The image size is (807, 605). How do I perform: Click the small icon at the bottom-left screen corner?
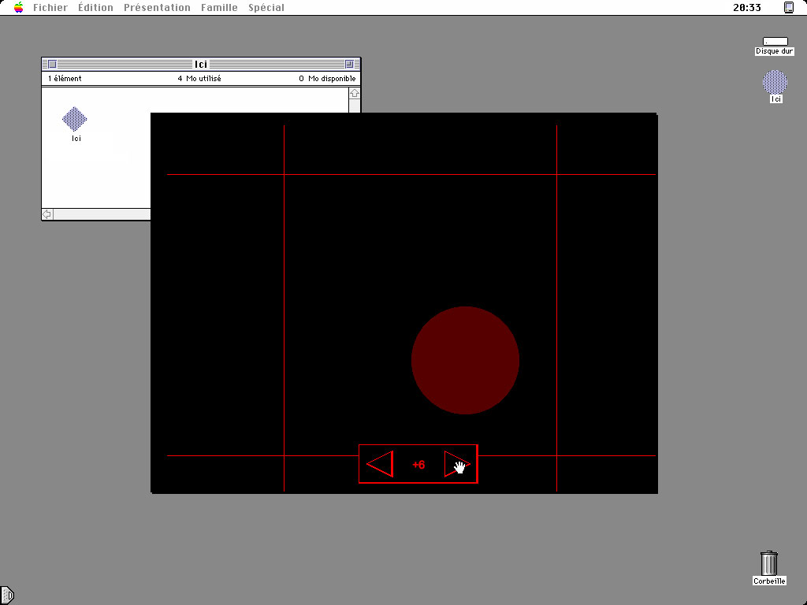pyautogui.click(x=8, y=596)
